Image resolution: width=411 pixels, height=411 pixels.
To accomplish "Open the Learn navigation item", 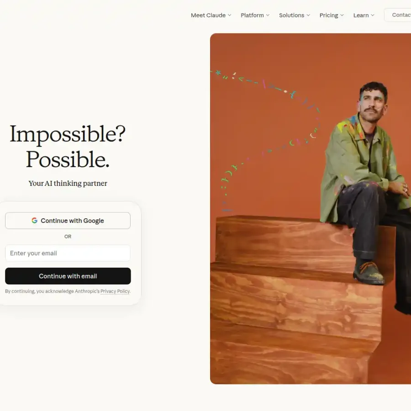I will [361, 15].
